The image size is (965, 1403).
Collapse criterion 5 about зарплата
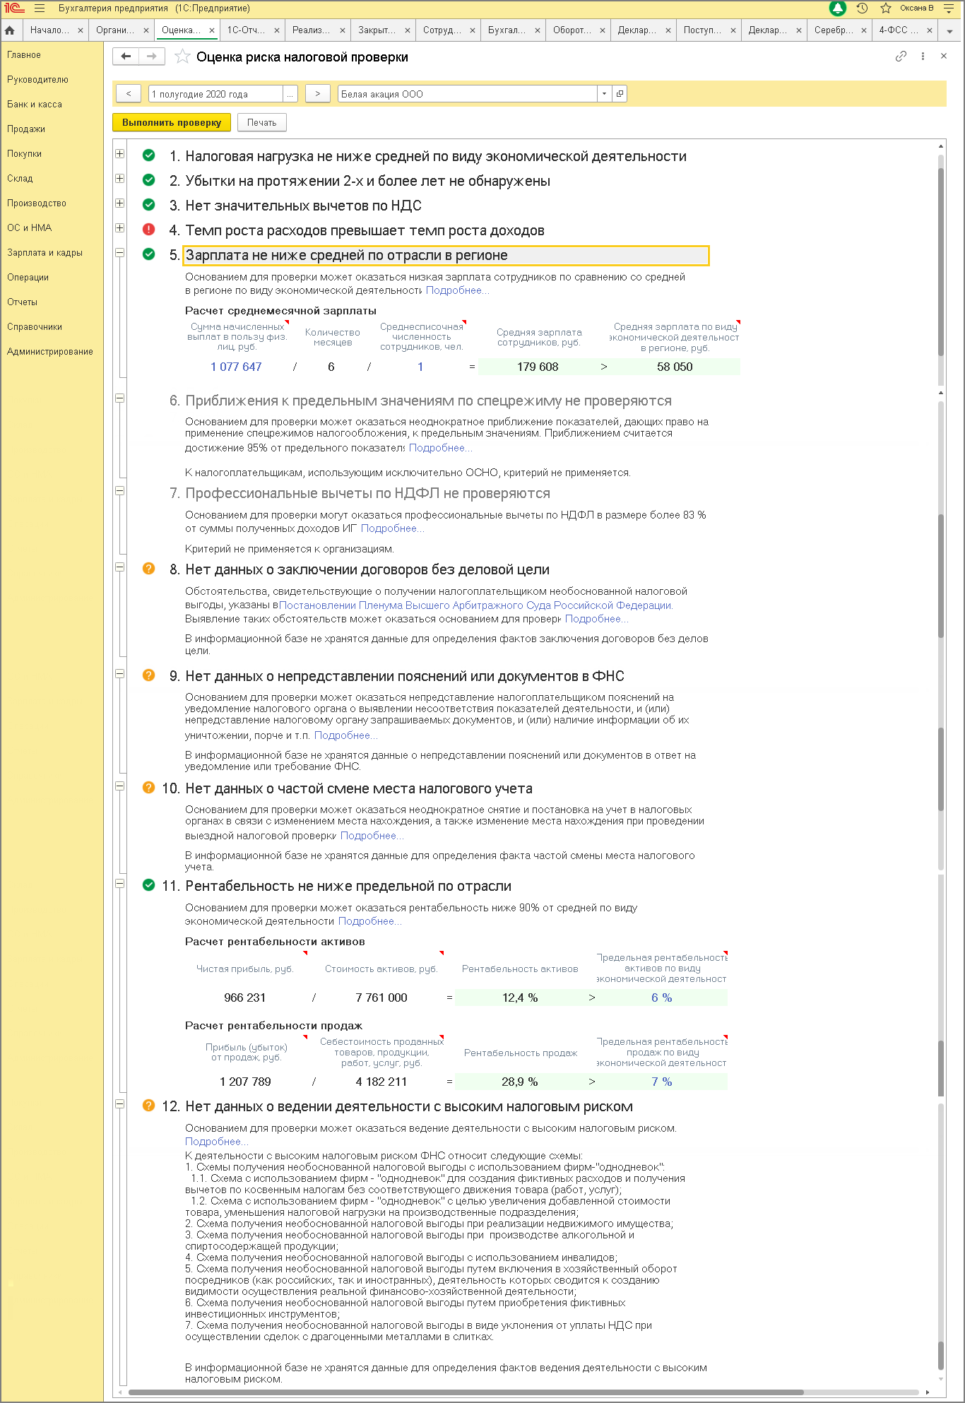tap(120, 253)
